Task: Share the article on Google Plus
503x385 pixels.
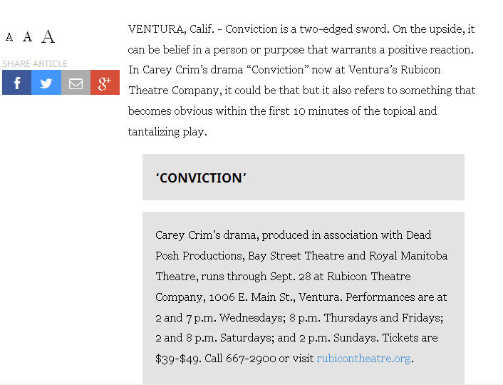Action: [x=105, y=83]
